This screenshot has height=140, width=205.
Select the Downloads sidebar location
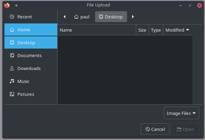(x=31, y=68)
